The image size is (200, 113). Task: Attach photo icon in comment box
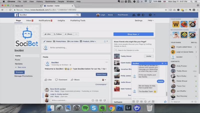pyautogui.click(x=97, y=100)
